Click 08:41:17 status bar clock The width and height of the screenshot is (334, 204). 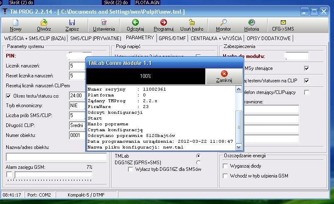pos(12,195)
